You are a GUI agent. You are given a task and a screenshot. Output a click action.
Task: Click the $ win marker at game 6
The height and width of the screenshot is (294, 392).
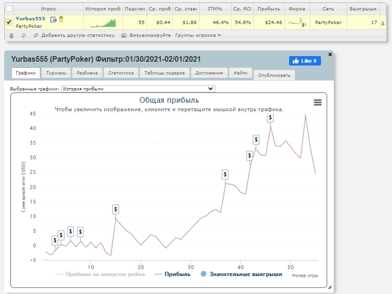coord(71,232)
